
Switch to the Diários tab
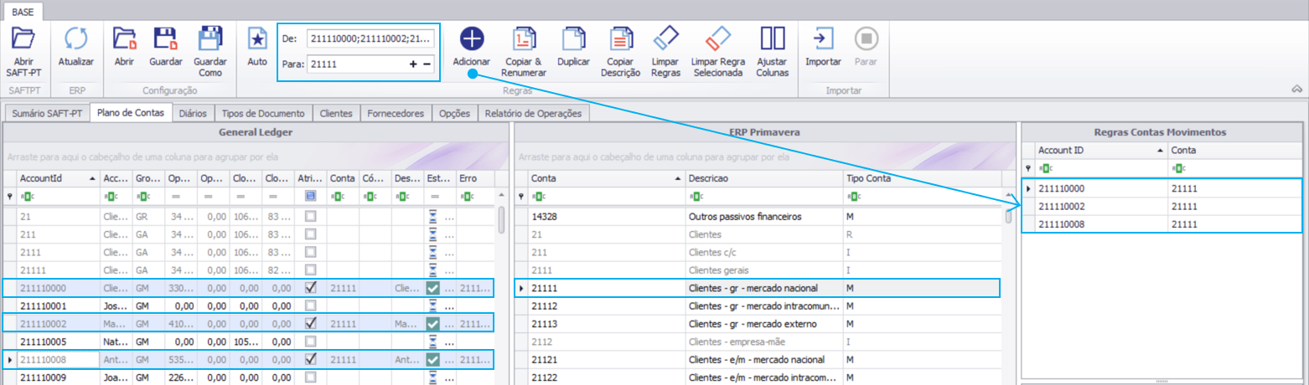tap(194, 113)
